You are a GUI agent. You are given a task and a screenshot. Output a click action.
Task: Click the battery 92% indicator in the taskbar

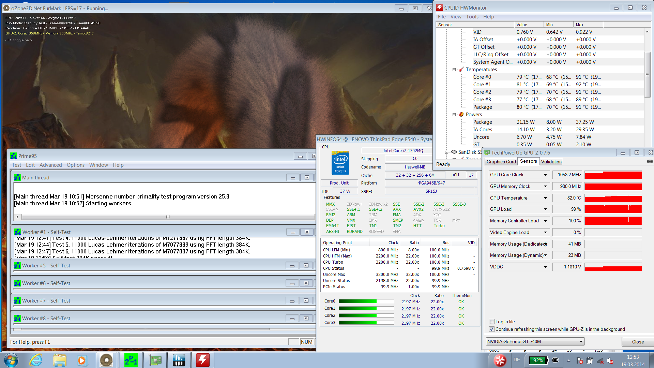coord(538,360)
